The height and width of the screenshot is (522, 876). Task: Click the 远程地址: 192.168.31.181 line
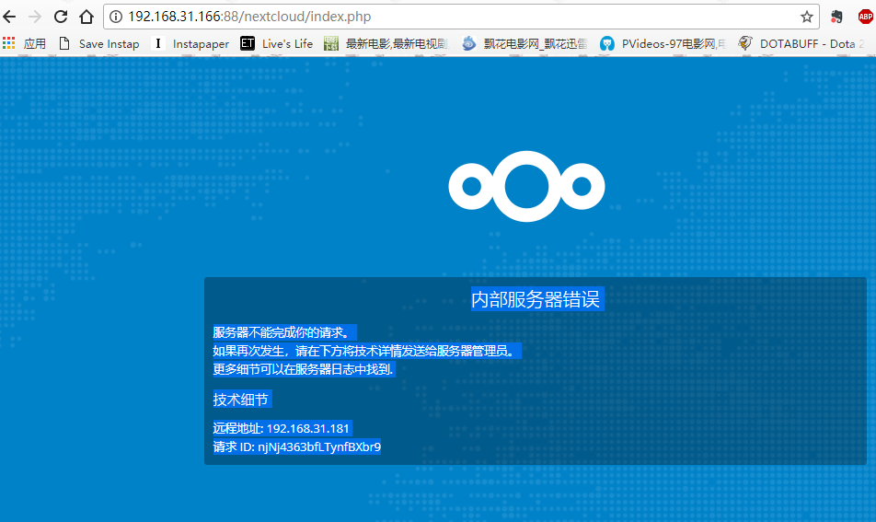(282, 429)
